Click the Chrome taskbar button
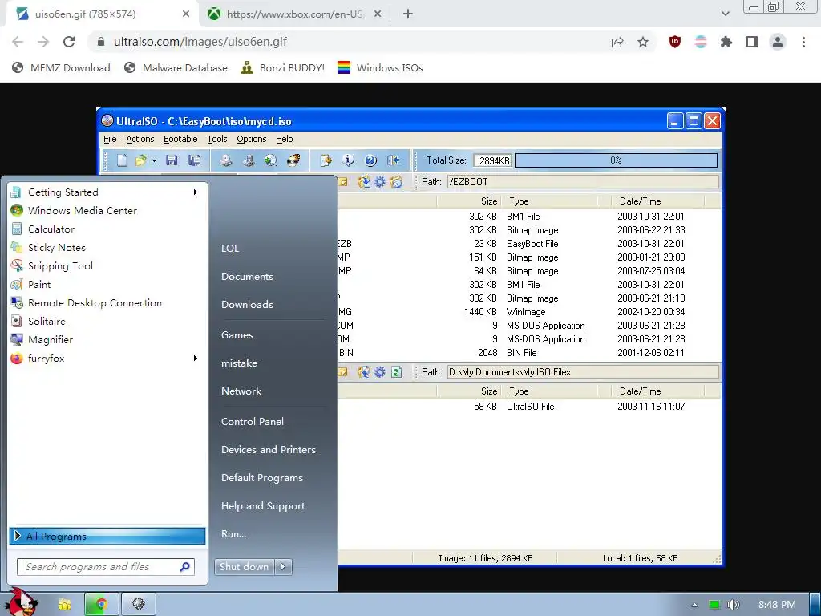 click(x=102, y=605)
